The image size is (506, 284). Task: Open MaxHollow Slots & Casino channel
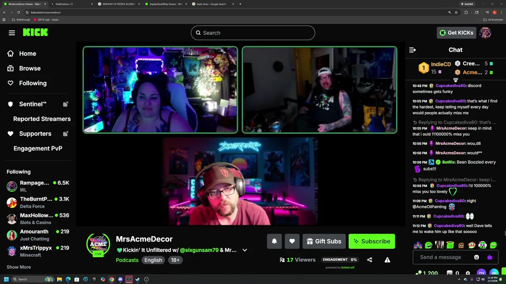tap(38, 219)
